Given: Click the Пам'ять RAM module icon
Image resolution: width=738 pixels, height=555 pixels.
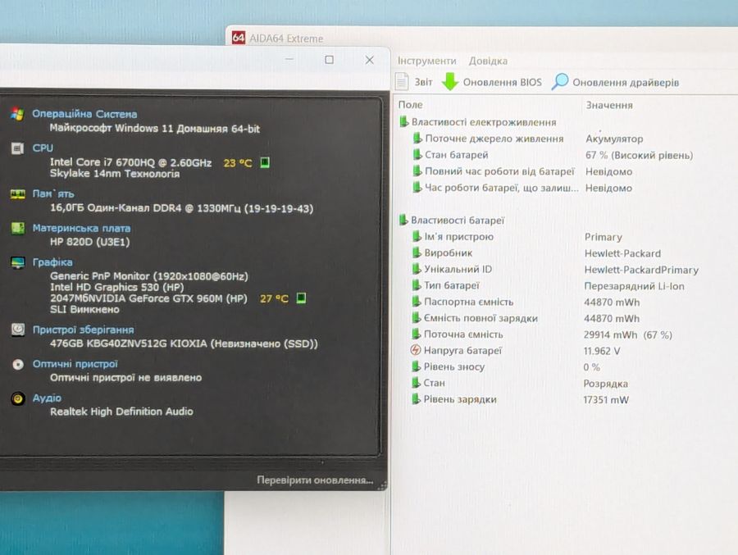Looking at the screenshot, I should 18,194.
